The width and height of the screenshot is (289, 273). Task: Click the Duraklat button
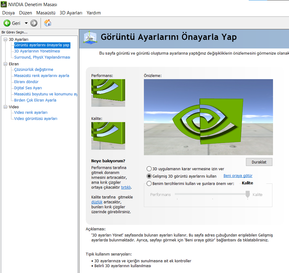pyautogui.click(x=259, y=162)
